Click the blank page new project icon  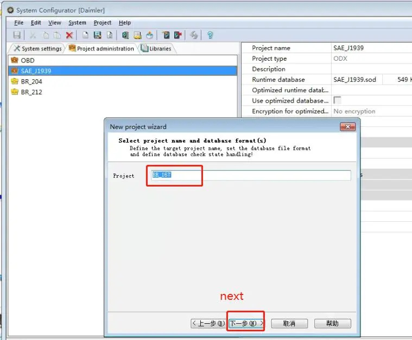[x=85, y=35]
